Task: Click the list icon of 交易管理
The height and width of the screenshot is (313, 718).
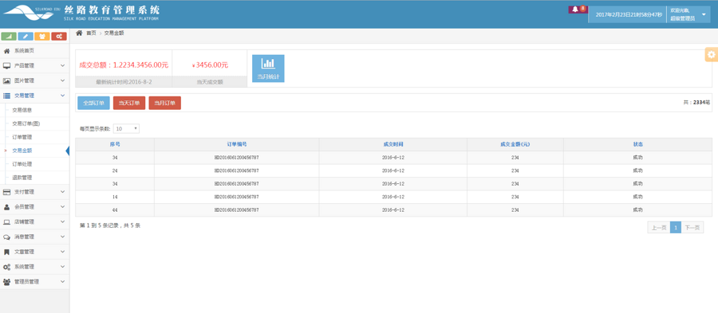Action: click(7, 96)
